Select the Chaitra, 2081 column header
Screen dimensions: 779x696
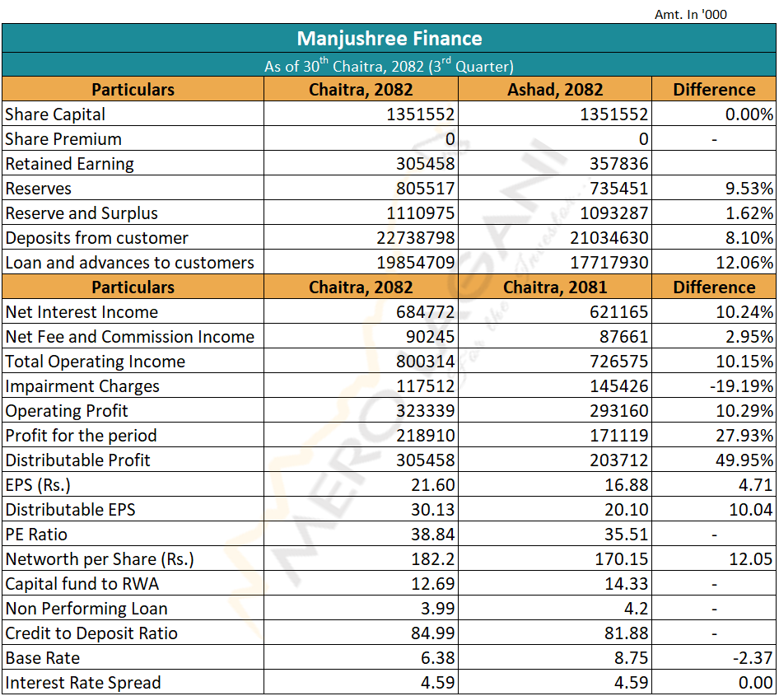click(x=554, y=287)
